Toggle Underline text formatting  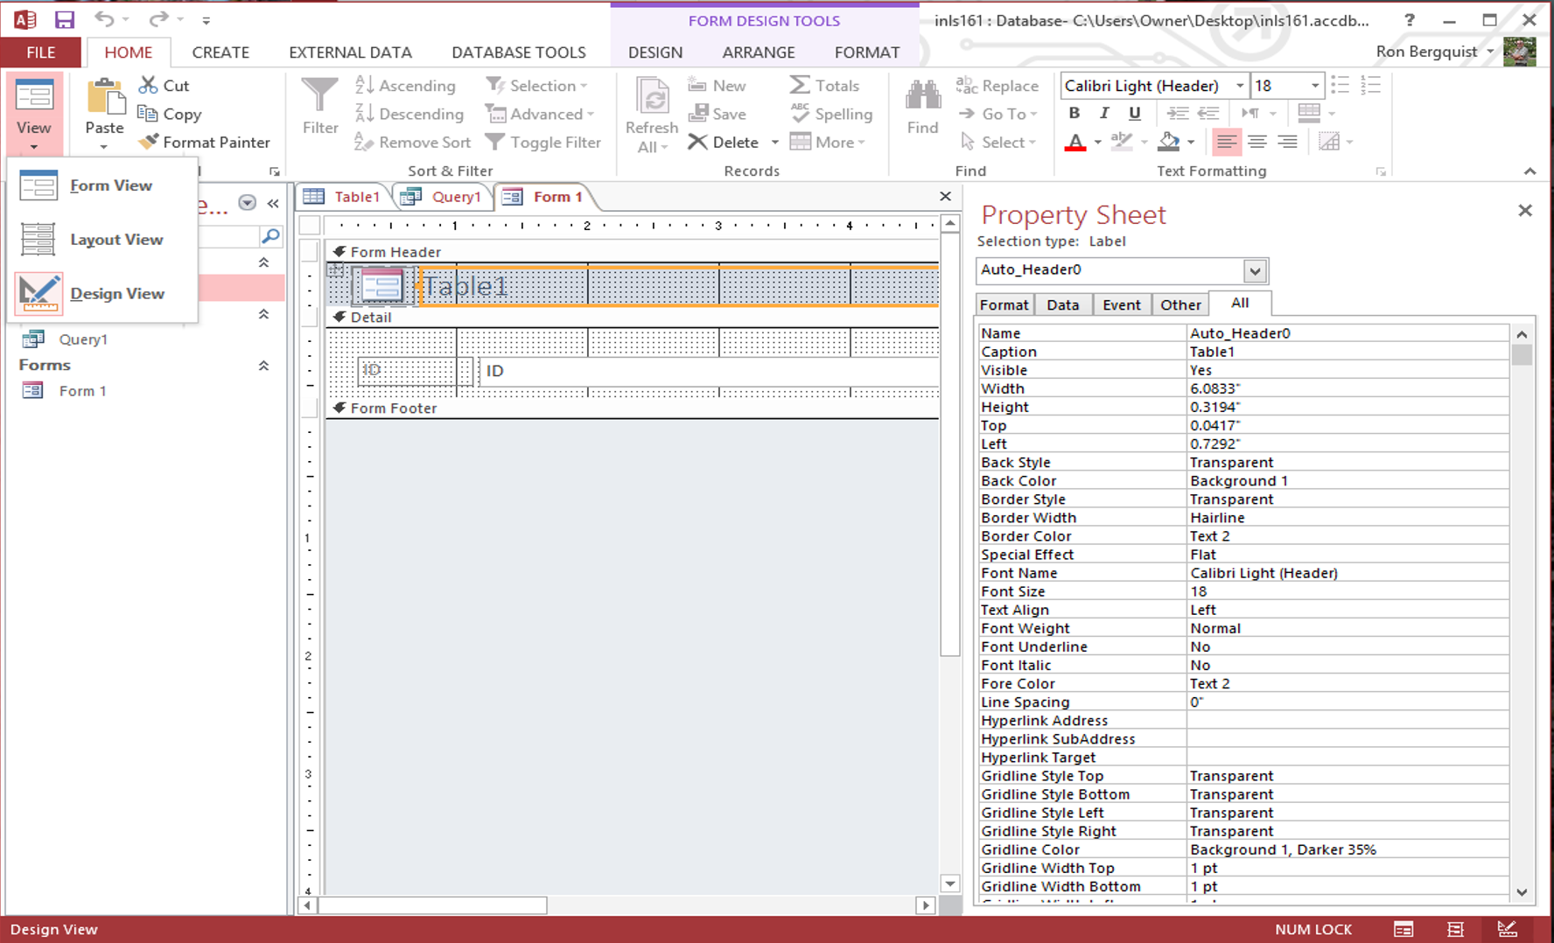[1134, 113]
